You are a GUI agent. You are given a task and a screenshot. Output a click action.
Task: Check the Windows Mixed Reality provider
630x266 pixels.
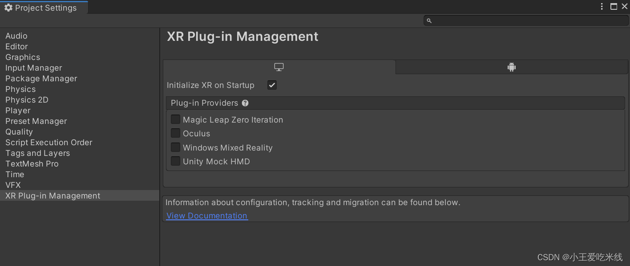[176, 147]
